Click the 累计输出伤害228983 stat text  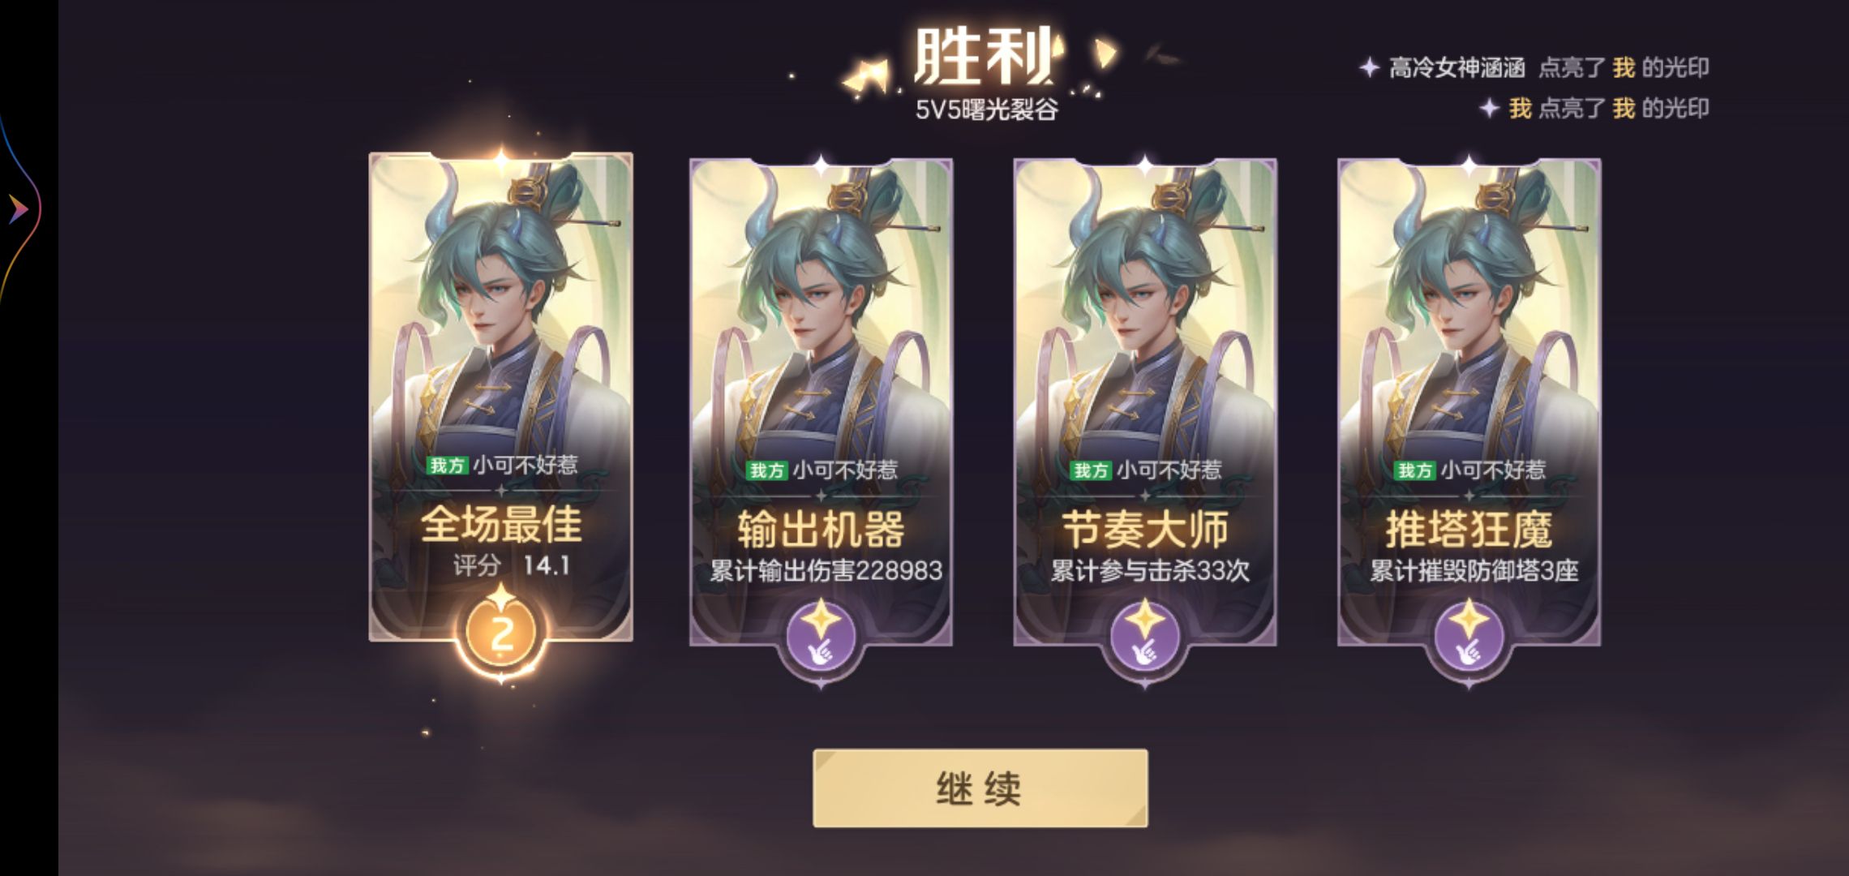pos(826,571)
